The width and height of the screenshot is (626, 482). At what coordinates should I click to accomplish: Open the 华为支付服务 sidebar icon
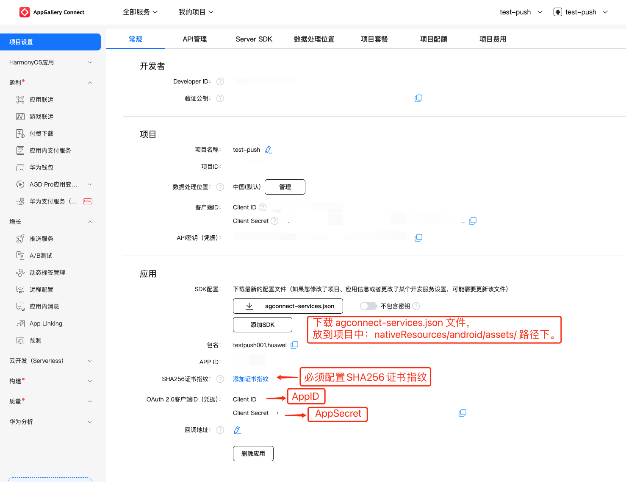(x=20, y=201)
